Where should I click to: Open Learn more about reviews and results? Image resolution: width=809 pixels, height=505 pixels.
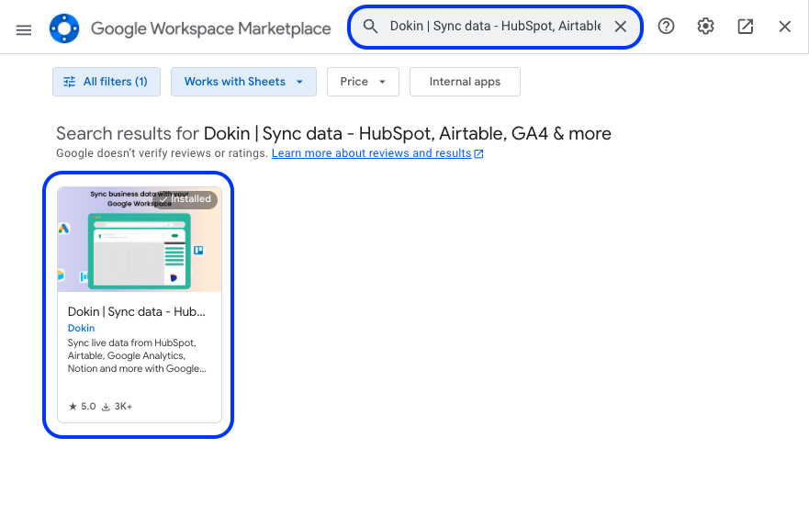point(377,153)
